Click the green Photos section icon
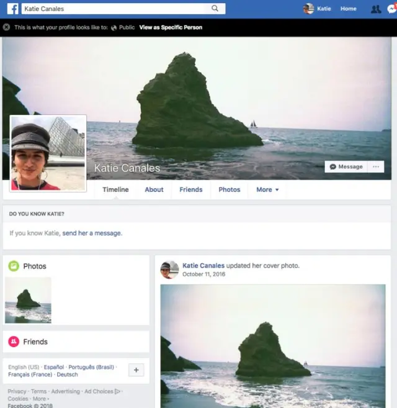The image size is (397, 408). [x=14, y=266]
